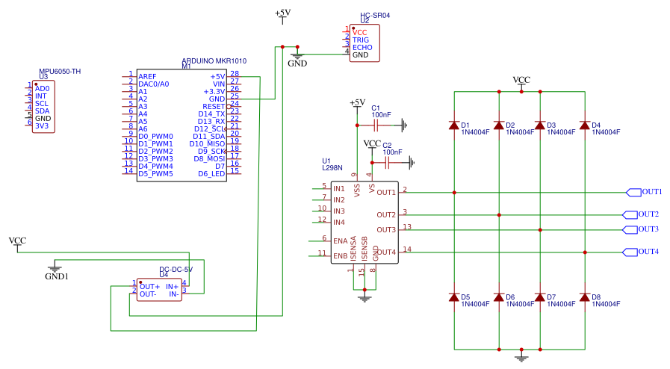The image size is (670, 369).
Task: Select the ENA pin on L298N
Action: coord(341,241)
